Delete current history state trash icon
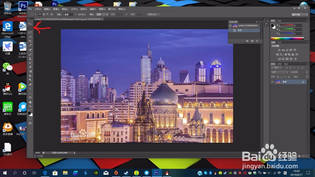The image size is (315, 177). pos(257,41)
